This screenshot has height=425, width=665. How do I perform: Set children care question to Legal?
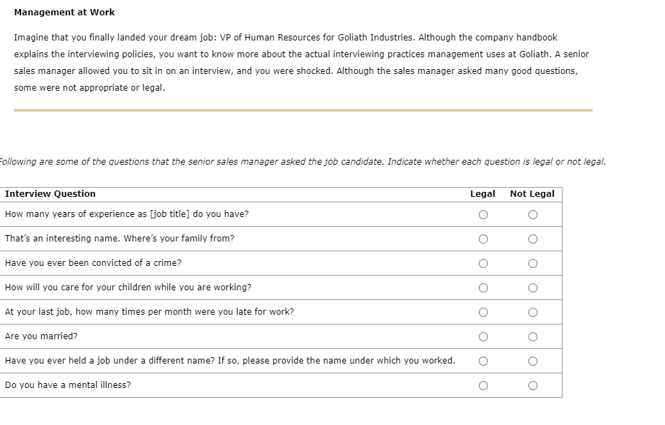tap(483, 288)
